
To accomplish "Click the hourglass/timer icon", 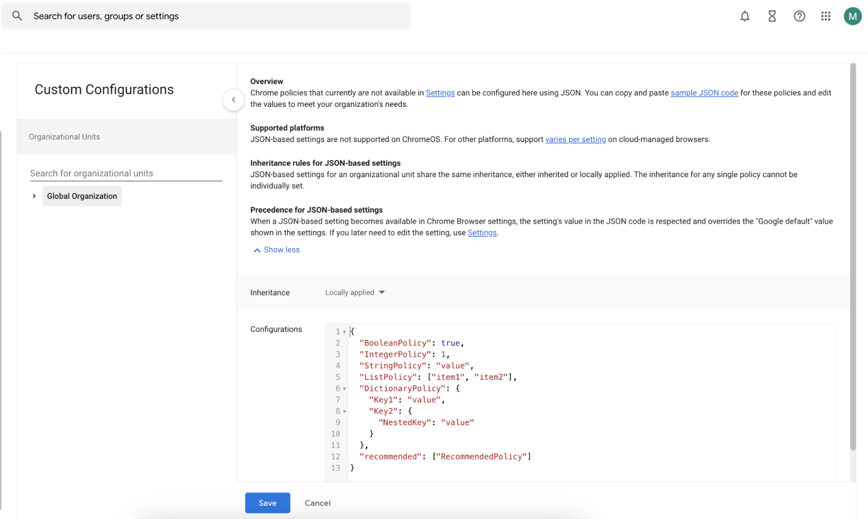I will click(x=772, y=16).
